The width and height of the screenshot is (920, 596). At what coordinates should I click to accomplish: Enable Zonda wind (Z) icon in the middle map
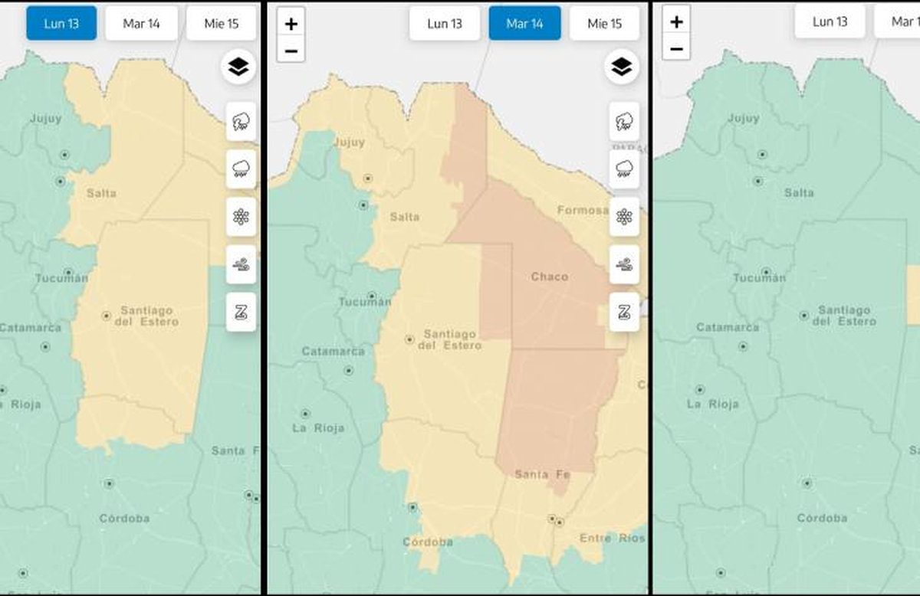point(624,312)
